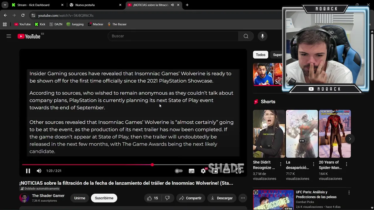374x210 pixels.
Task: Open options menu for 20 Years of Spider-Man
Action: tap(347, 164)
